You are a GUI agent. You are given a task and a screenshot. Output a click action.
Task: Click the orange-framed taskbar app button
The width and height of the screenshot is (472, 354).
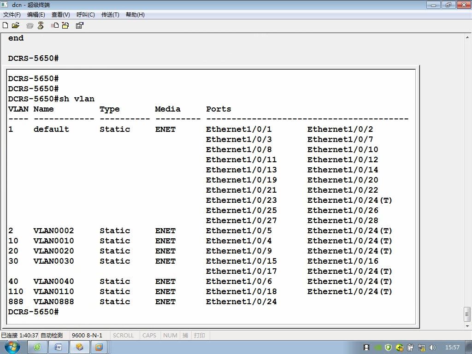pos(99,348)
